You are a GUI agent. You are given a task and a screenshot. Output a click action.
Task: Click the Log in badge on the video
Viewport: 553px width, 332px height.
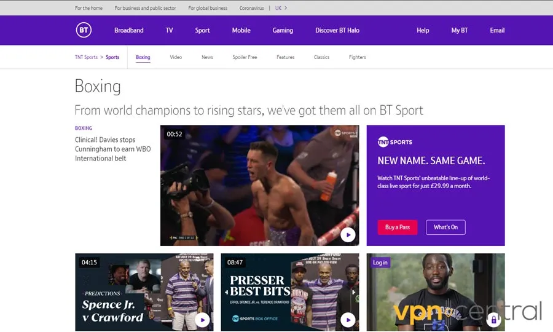point(380,263)
